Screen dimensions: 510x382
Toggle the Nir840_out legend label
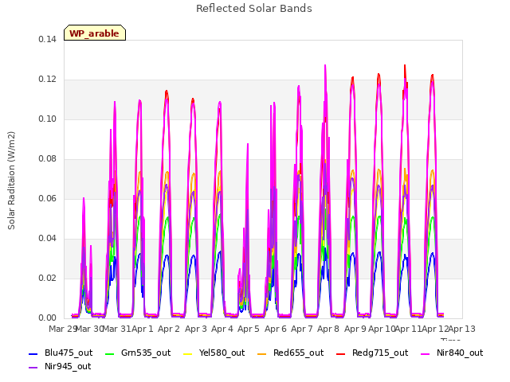[460, 353]
